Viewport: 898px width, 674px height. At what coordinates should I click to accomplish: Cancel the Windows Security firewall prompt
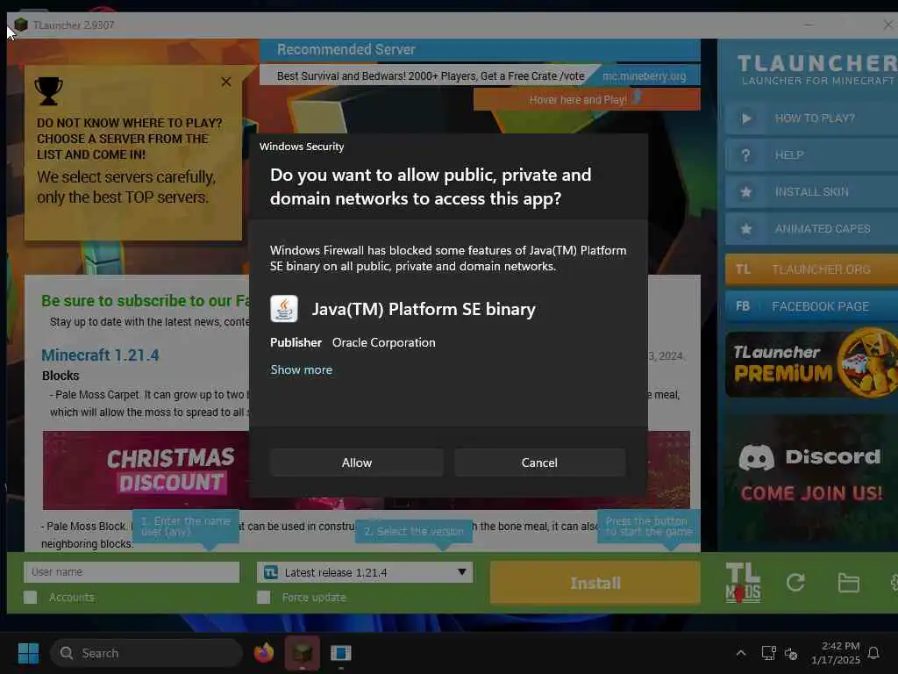pyautogui.click(x=539, y=462)
